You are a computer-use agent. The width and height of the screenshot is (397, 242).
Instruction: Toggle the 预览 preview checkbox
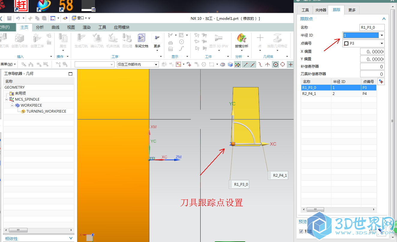(301, 231)
